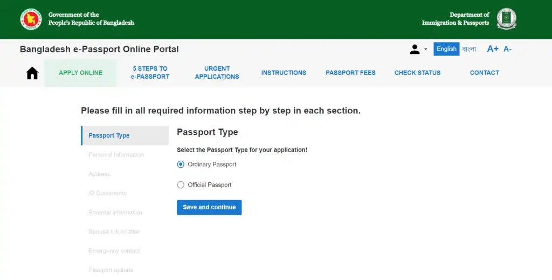552x280 pixels.
Task: Switch language to Bangla
Action: (469, 49)
